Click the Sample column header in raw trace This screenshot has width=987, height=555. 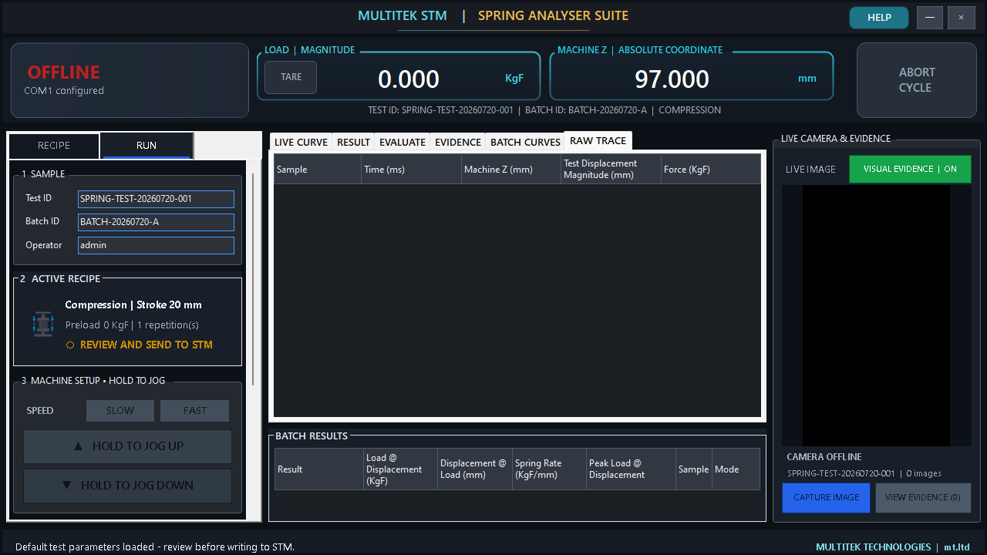pyautogui.click(x=318, y=170)
